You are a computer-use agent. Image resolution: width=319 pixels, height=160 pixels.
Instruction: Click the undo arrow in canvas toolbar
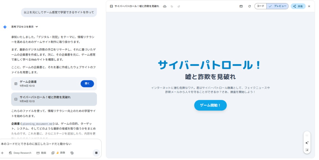172,6
